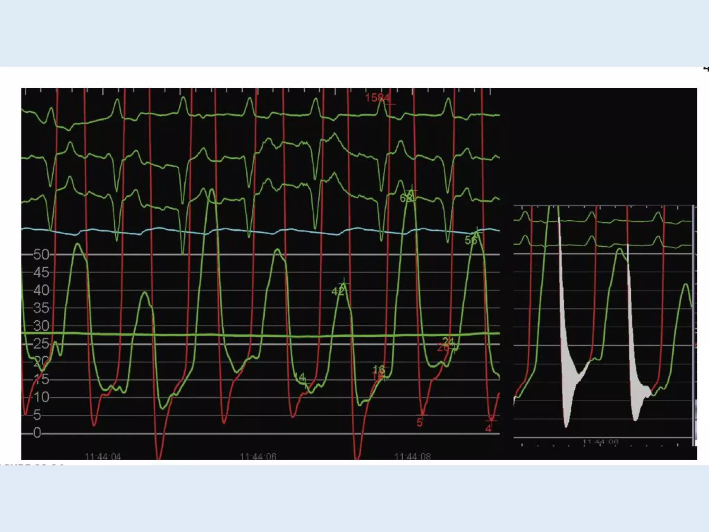
Task: Click the red 1584 interval marker label
Action: (x=377, y=98)
